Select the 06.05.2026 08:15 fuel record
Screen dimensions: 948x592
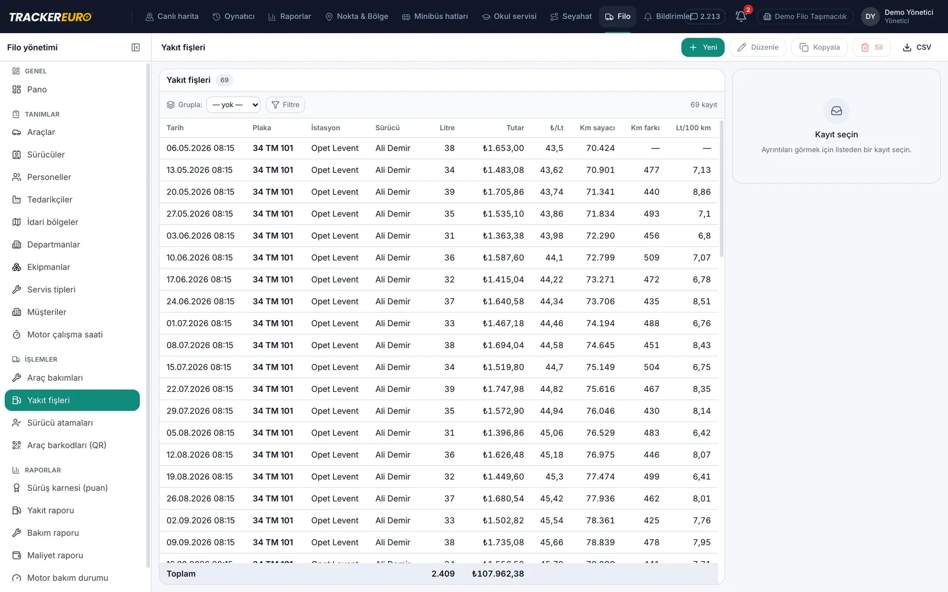[x=438, y=148]
